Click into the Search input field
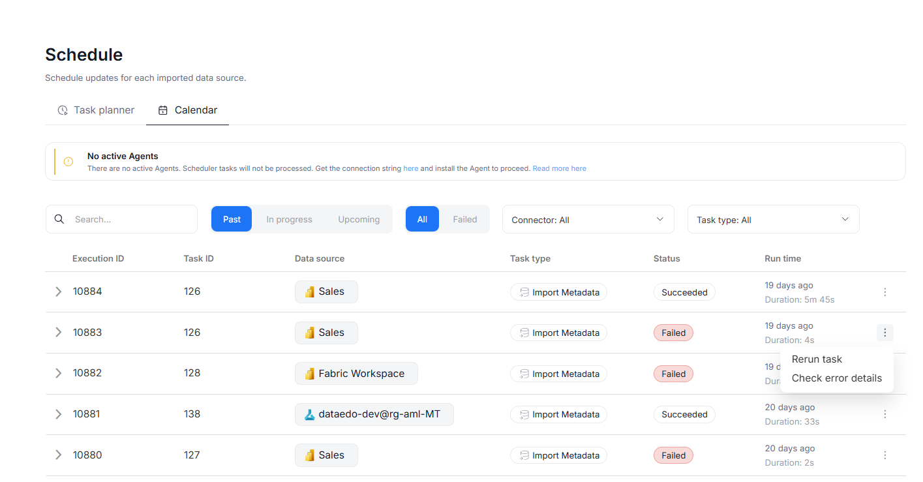The width and height of the screenshot is (923, 482). 130,219
